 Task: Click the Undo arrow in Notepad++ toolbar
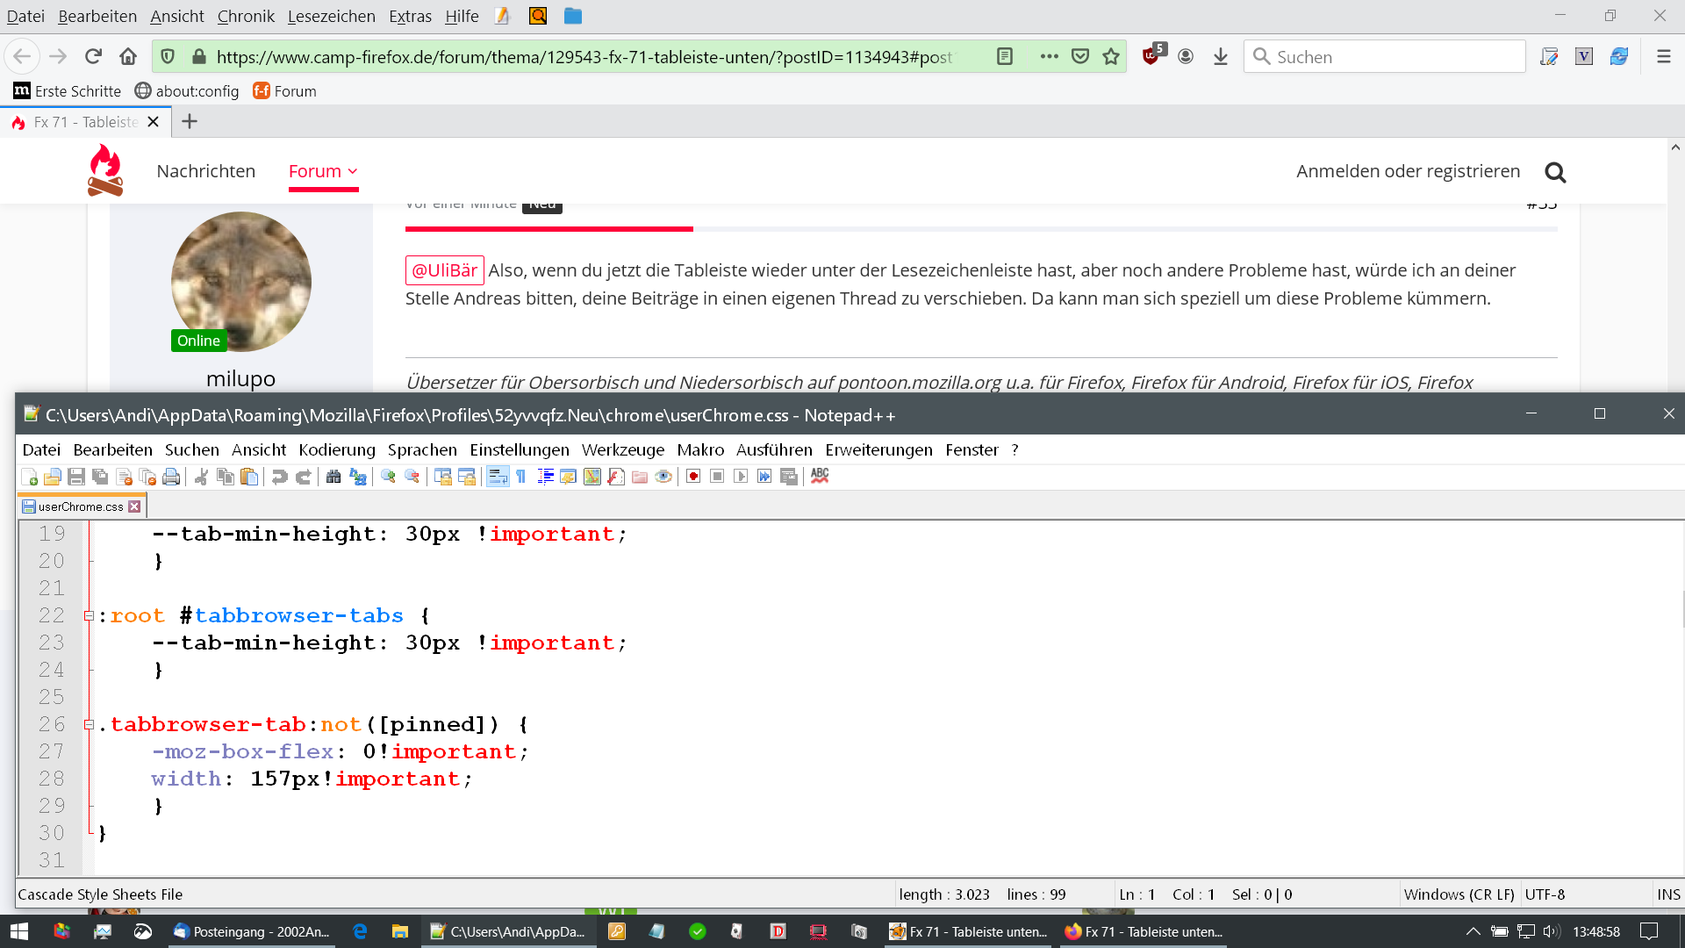point(279,477)
